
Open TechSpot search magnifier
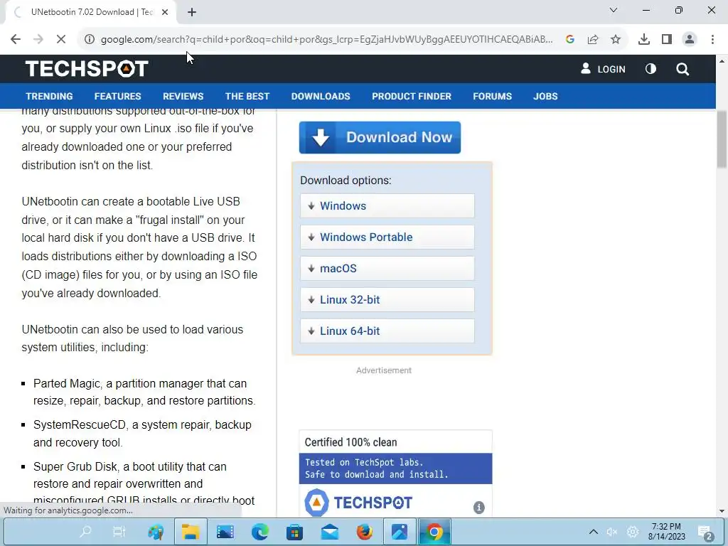click(682, 69)
